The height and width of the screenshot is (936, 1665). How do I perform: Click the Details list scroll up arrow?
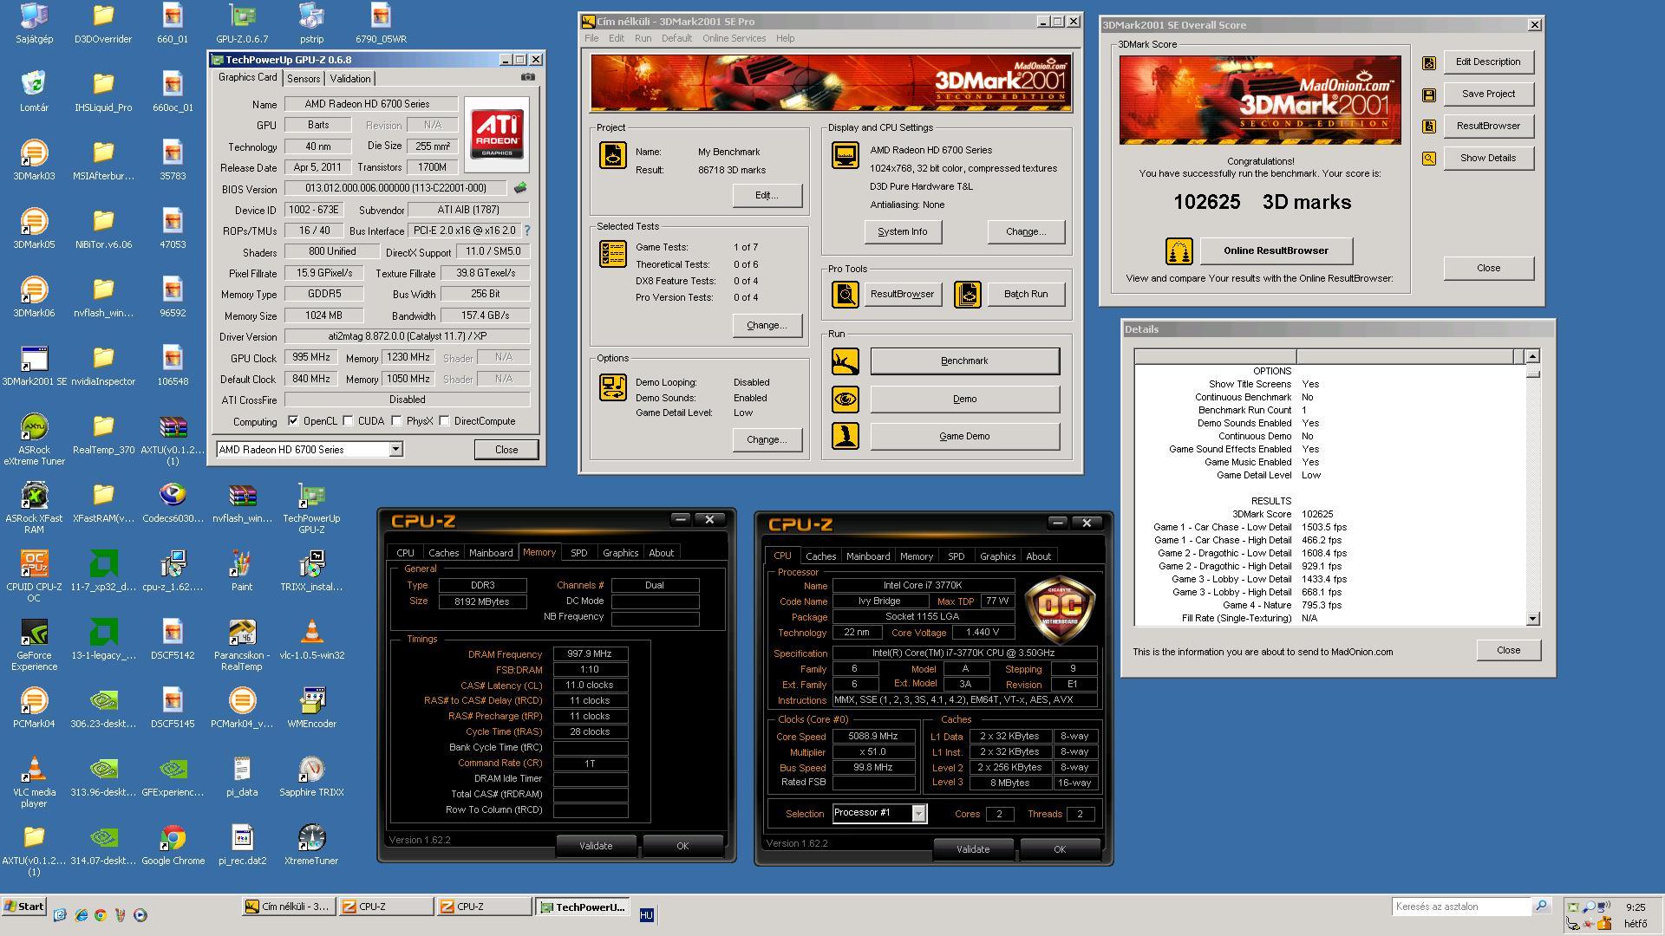coord(1532,356)
